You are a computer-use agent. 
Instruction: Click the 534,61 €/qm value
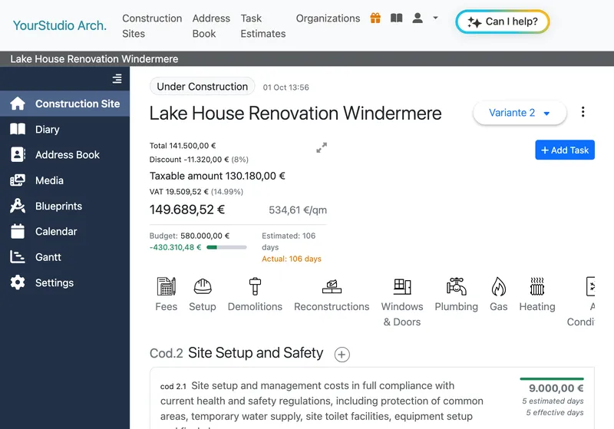click(298, 210)
